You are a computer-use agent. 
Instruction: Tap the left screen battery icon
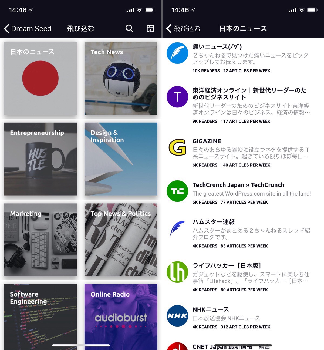click(150, 10)
